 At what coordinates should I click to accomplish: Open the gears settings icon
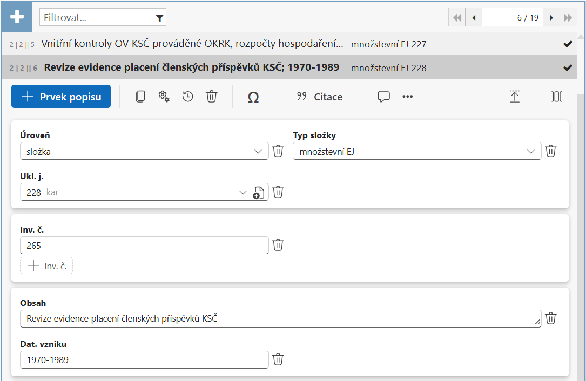click(x=164, y=97)
